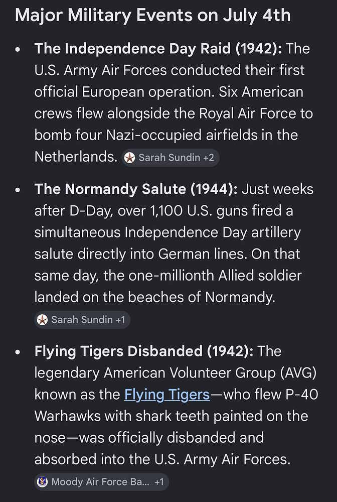Screen dimensions: 337x502
Task: Click the bullet beside Flying Tigers Disbanded
Action: tap(18, 351)
